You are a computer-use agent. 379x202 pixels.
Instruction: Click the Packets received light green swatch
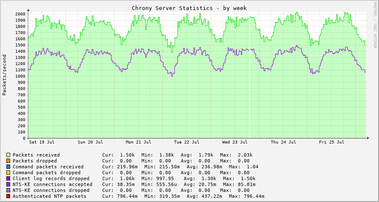[8, 155]
